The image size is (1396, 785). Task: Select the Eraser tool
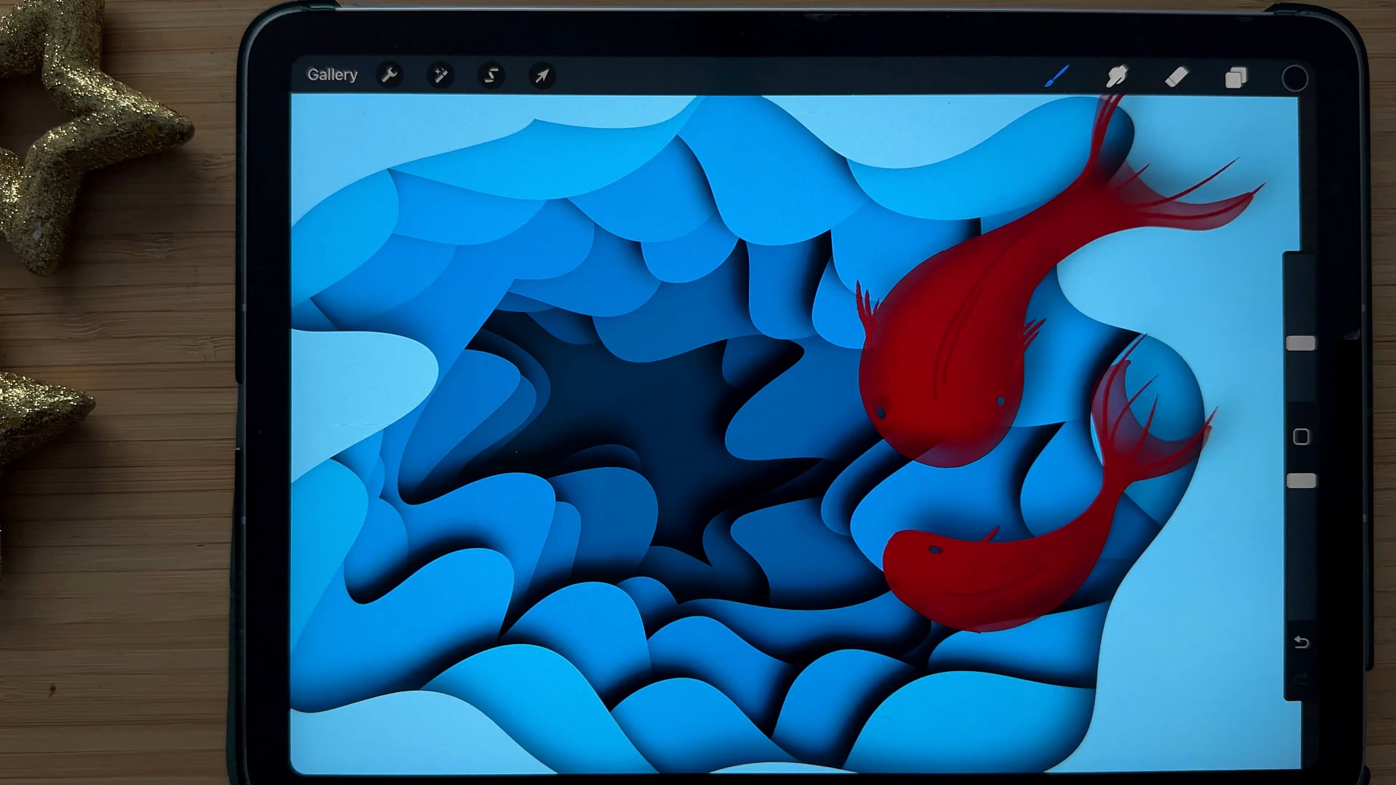[x=1176, y=77]
